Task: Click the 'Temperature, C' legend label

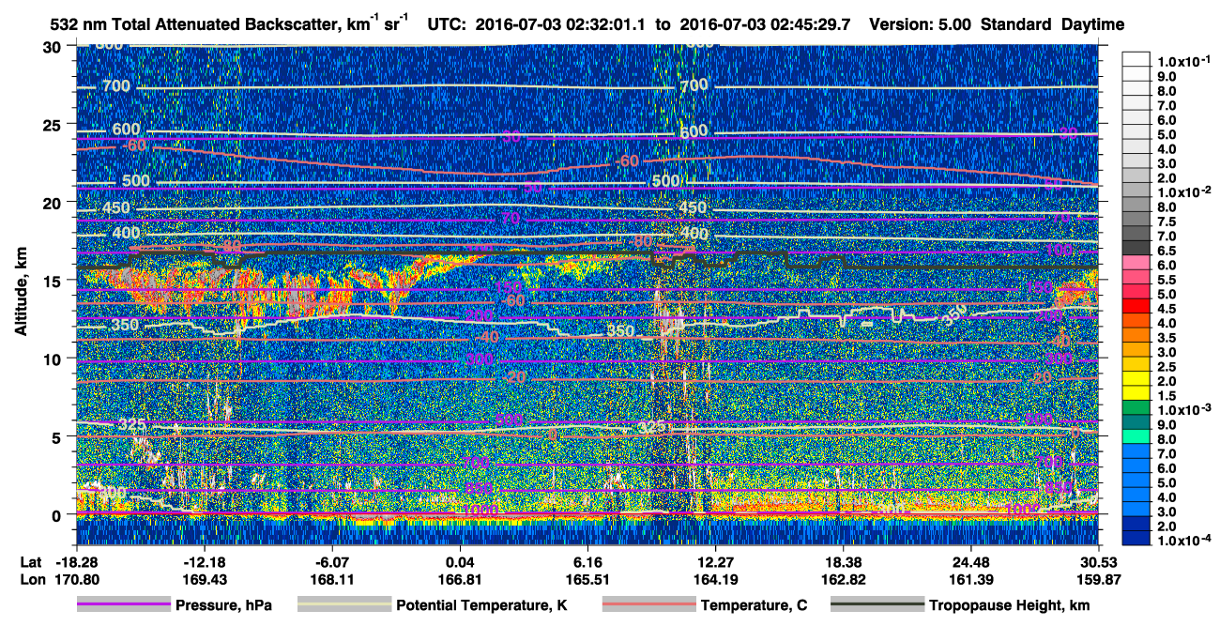Action: tap(754, 605)
